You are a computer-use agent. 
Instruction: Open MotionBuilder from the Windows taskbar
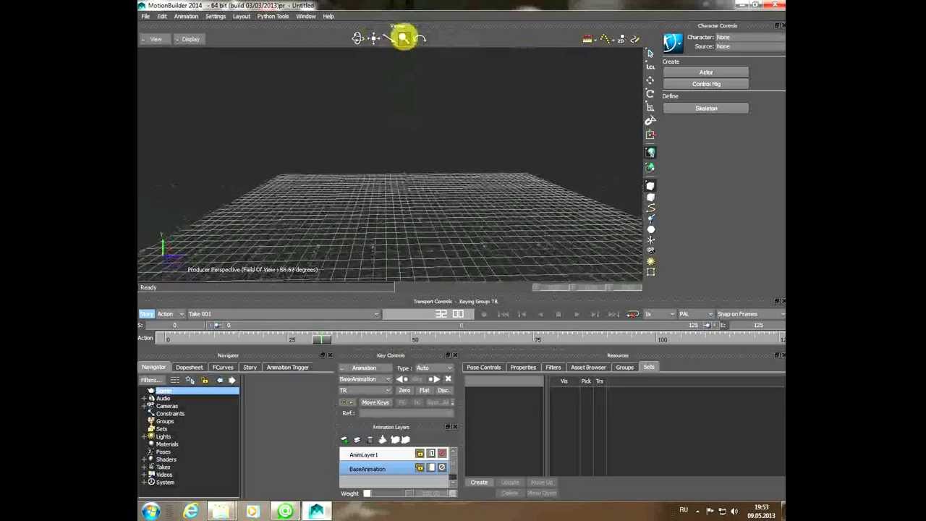pos(316,512)
